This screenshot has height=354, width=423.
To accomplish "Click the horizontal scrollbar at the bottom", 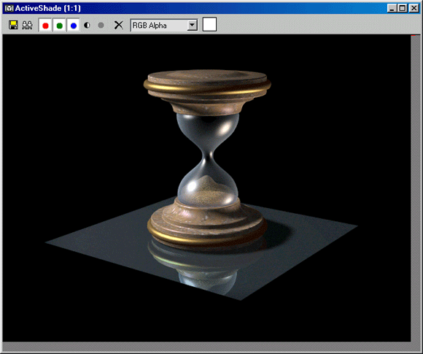I will point(206,347).
